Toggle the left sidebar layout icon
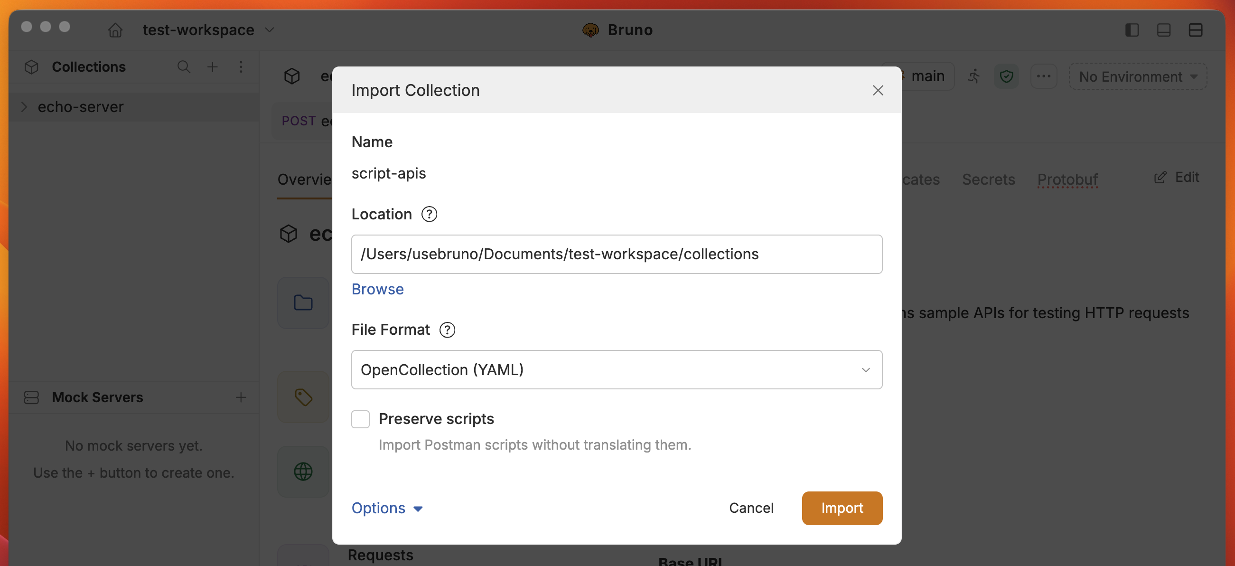 (x=1132, y=30)
